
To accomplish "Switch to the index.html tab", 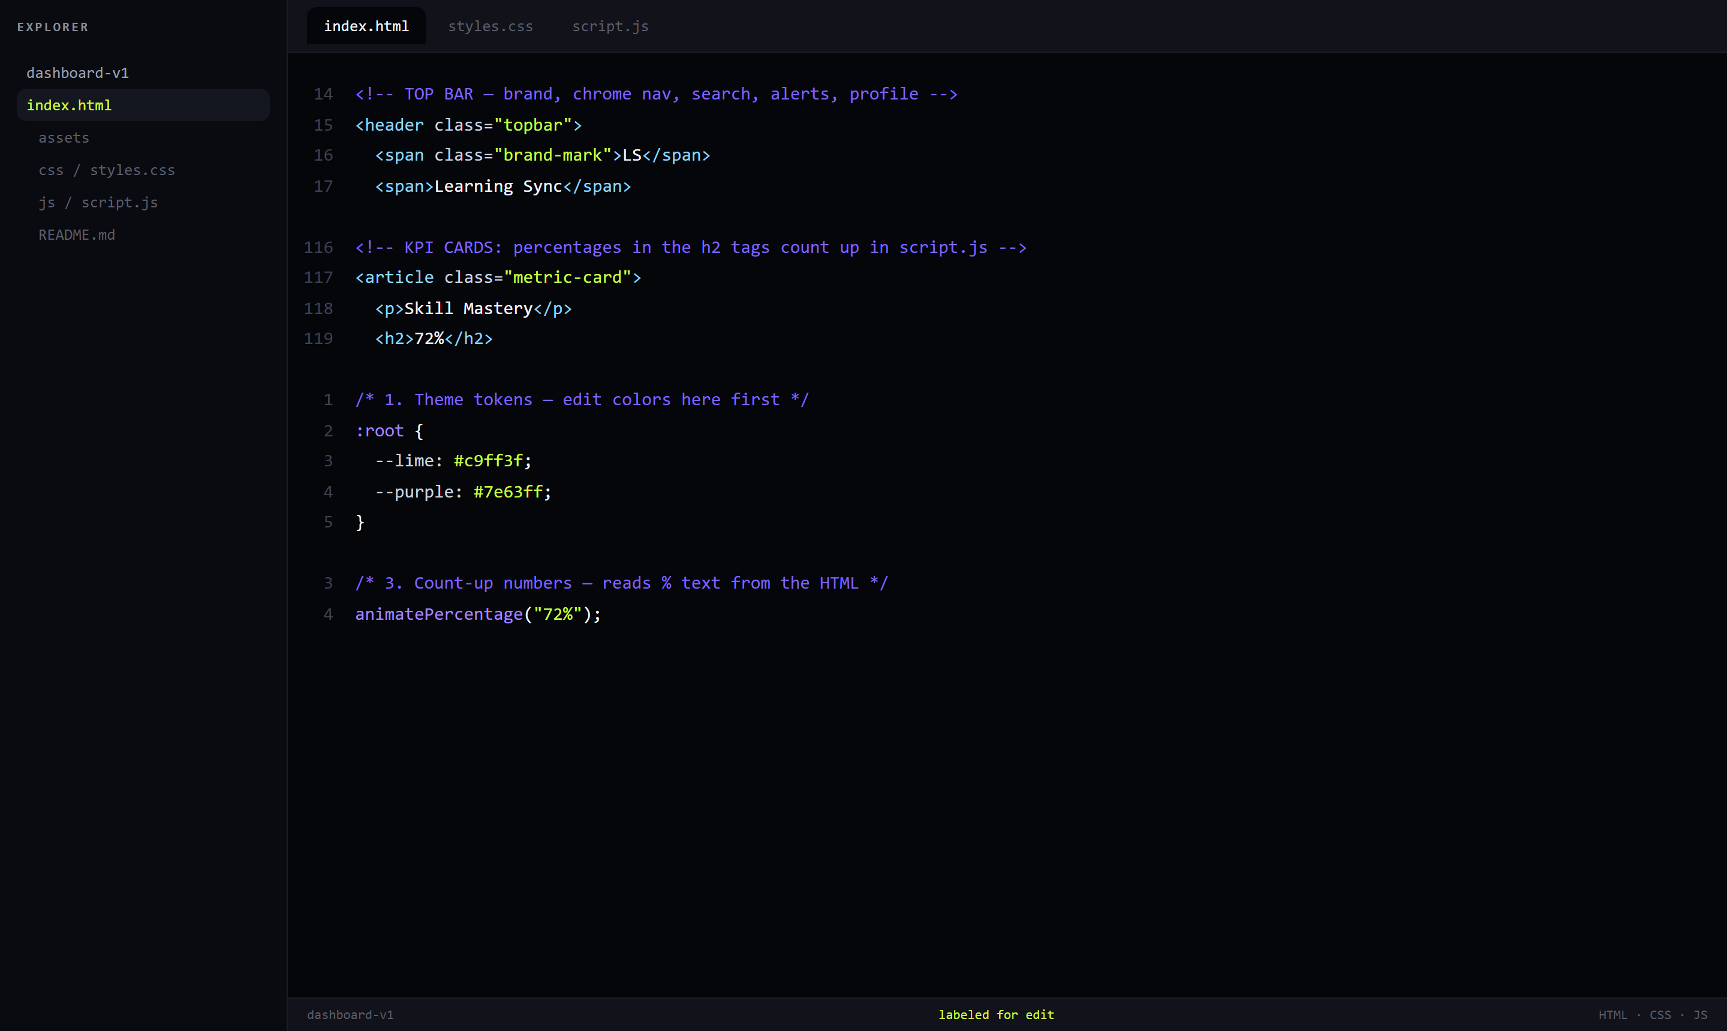I will (x=366, y=26).
